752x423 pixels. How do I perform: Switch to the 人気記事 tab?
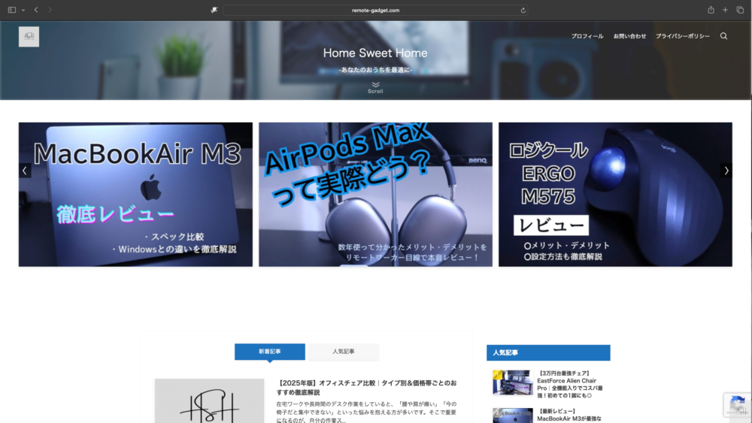click(344, 352)
